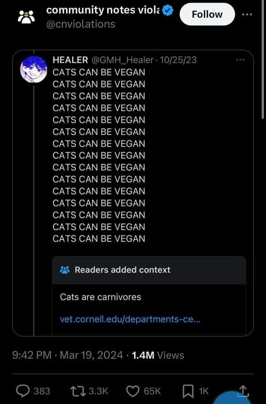This screenshot has width=266, height=404.
Task: Open the vet.cornell.edu link
Action: pos(130,319)
